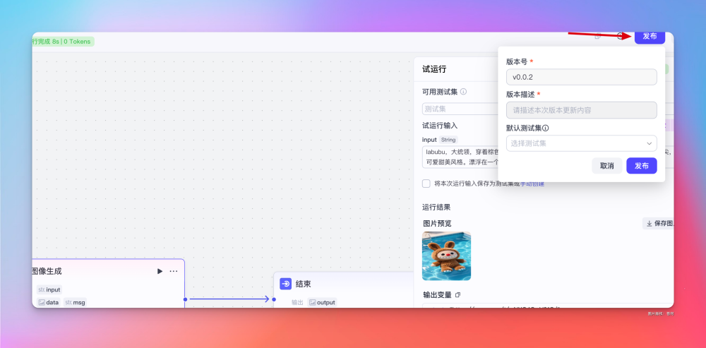The image size is (706, 348).
Task: Click the run status badge showing 0 Tokens
Action: tap(63, 42)
